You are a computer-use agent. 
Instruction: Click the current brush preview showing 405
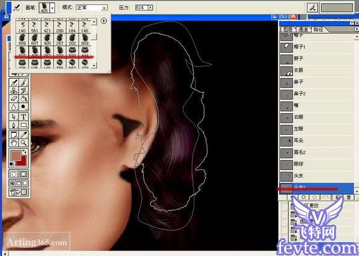pos(45,8)
